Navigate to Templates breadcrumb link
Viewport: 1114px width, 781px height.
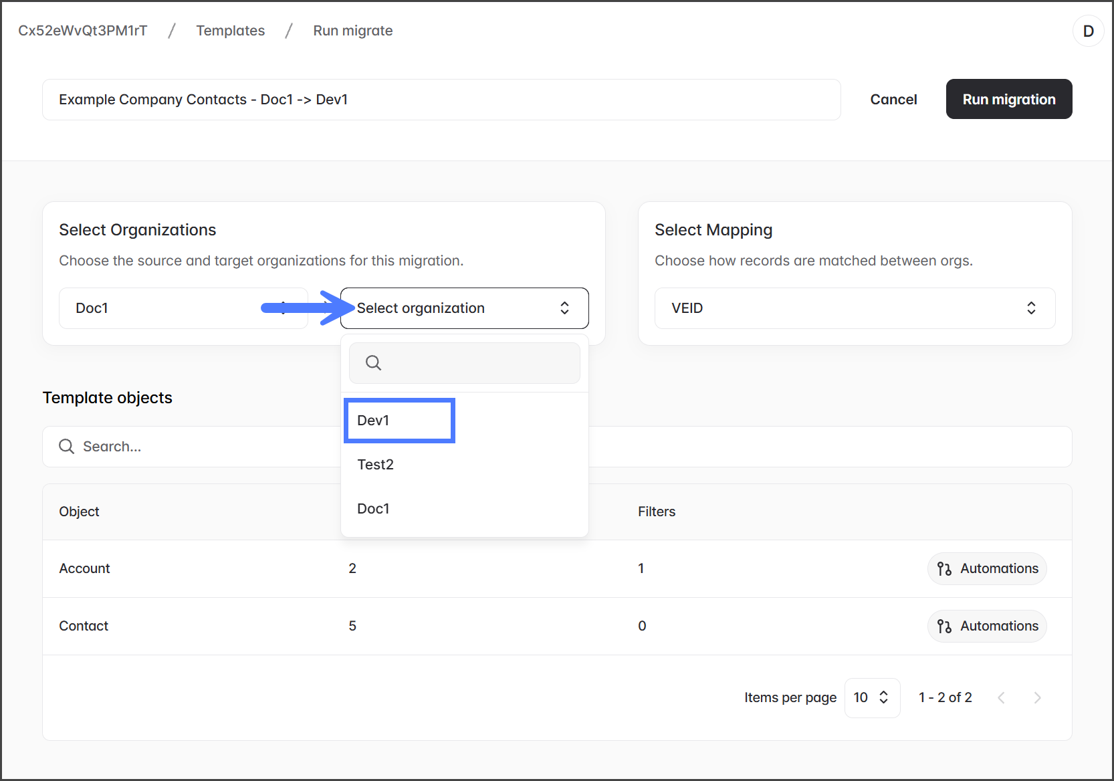pos(230,31)
